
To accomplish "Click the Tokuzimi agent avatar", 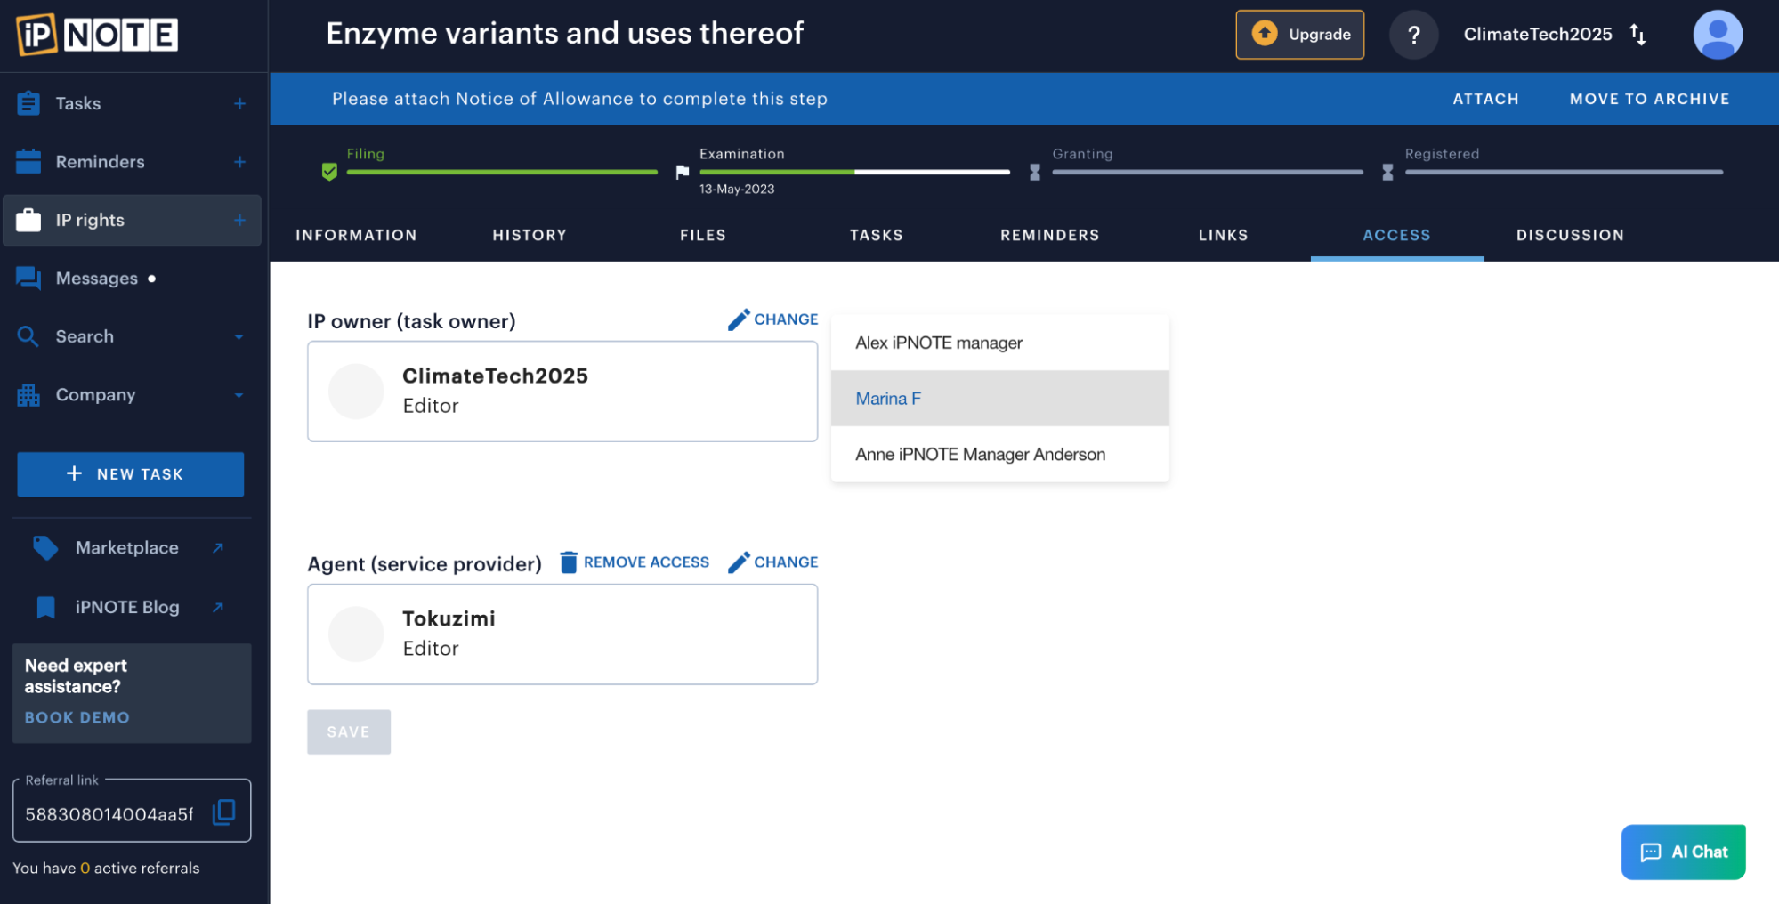I will pos(356,634).
